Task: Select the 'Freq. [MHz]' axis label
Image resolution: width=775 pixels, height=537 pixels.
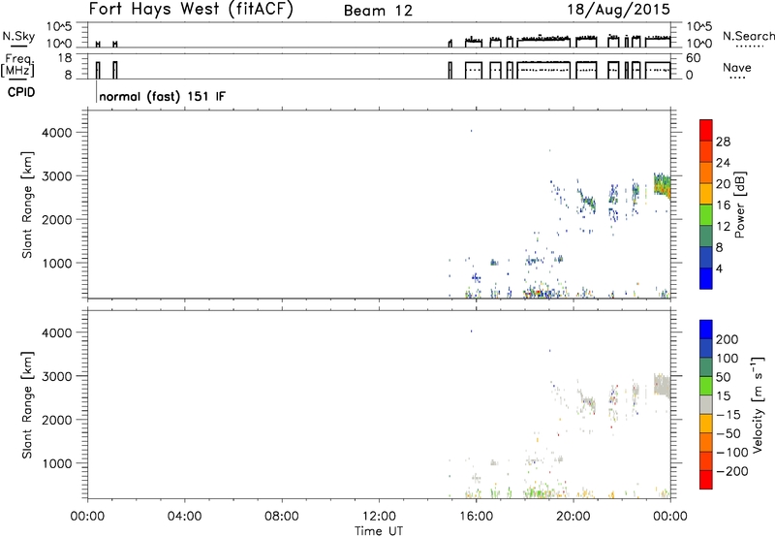Action: point(18,65)
